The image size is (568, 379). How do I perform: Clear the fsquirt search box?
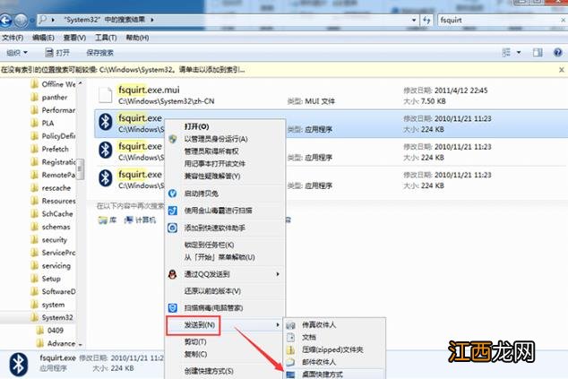tap(564, 21)
